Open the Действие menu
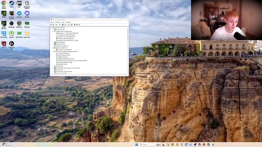 (x=58, y=22)
